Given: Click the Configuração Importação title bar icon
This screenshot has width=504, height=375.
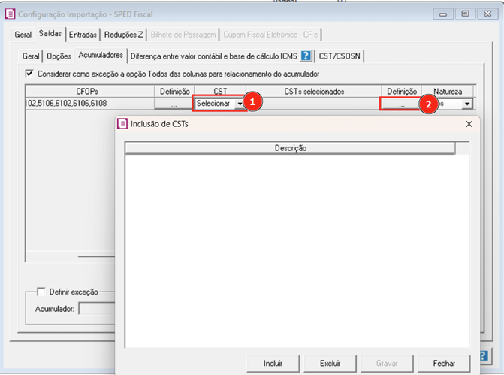Looking at the screenshot, I should (x=10, y=13).
